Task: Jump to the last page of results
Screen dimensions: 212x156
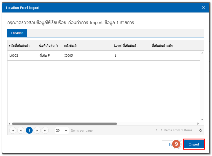Action: click(45, 130)
